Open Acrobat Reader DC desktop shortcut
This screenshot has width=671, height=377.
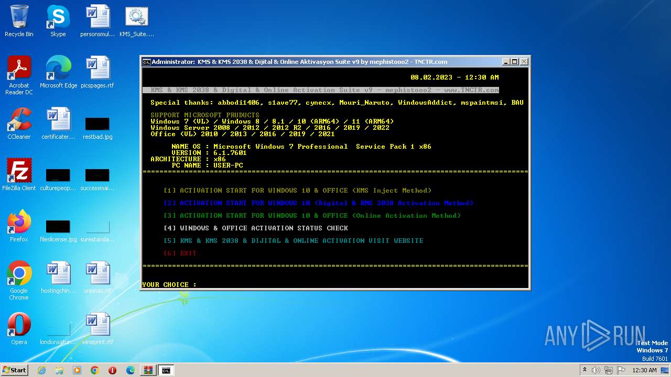tap(19, 75)
